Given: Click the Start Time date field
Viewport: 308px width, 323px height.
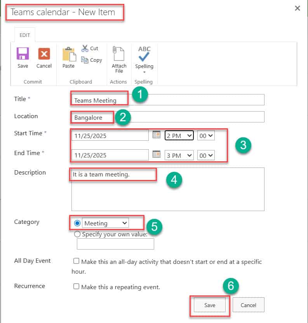Looking at the screenshot, I should pos(110,136).
